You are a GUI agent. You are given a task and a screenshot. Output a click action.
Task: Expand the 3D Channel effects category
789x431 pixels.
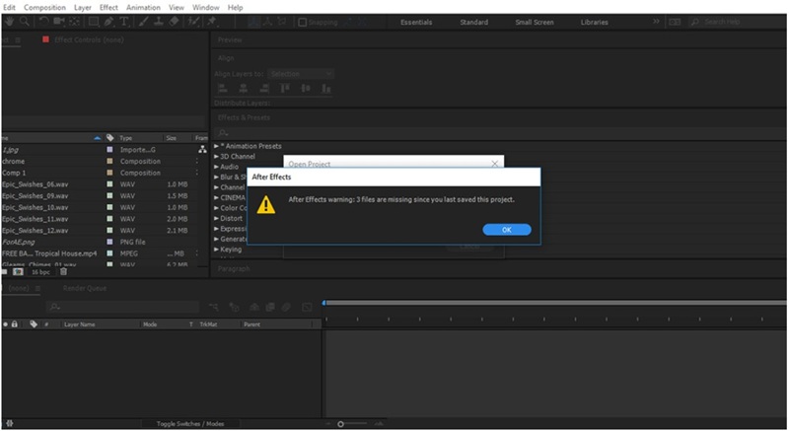(x=216, y=157)
